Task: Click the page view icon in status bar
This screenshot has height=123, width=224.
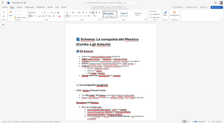Action: pos(185,122)
